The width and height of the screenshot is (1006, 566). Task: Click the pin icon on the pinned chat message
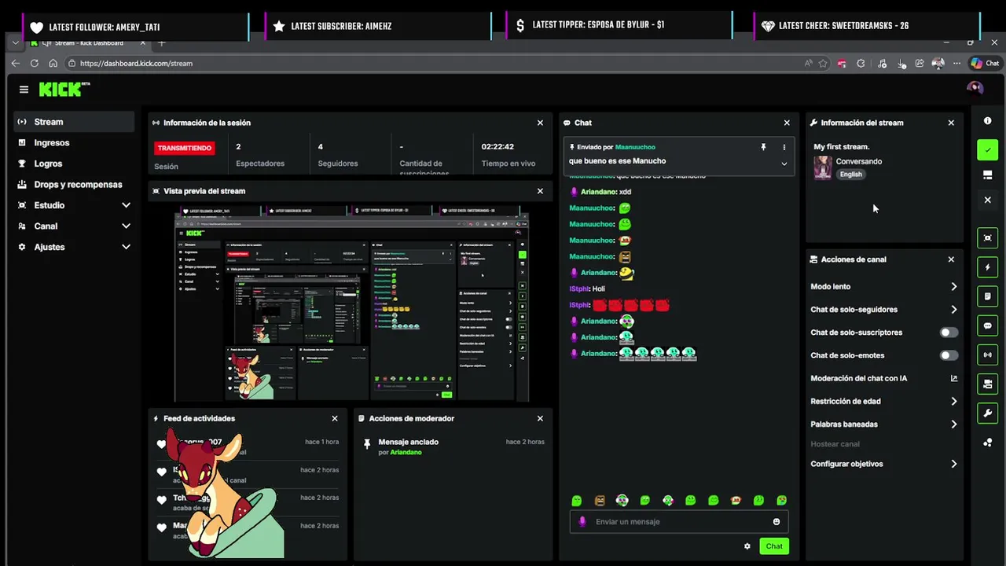[x=763, y=147]
